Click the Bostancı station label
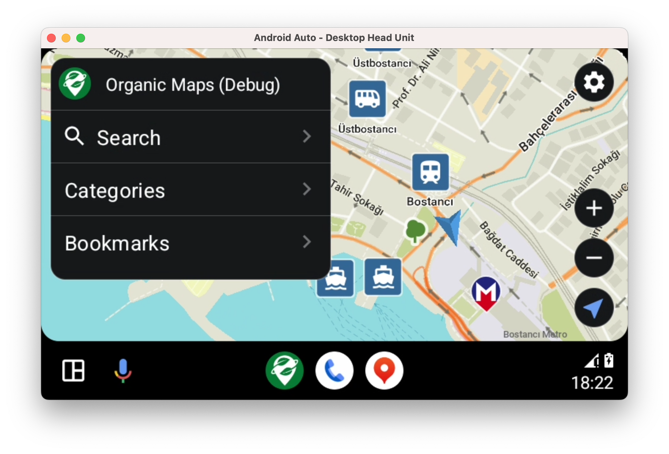Image resolution: width=669 pixels, height=454 pixels. 430,202
